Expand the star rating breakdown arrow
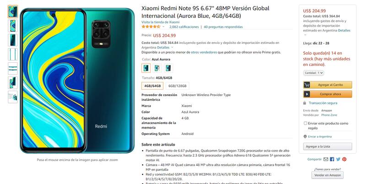The height and width of the screenshot is (184, 366). tap(163, 27)
